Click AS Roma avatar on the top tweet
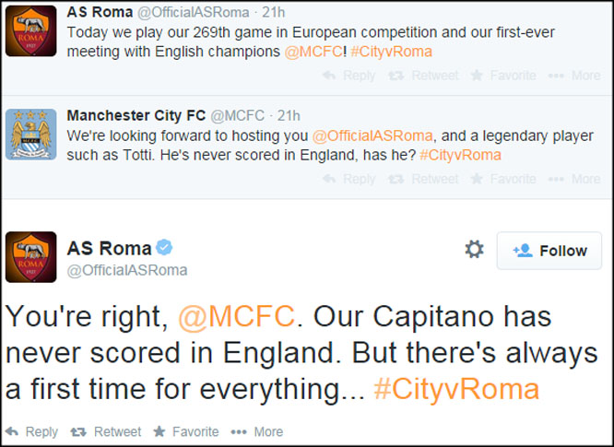614x447 pixels. point(31,31)
